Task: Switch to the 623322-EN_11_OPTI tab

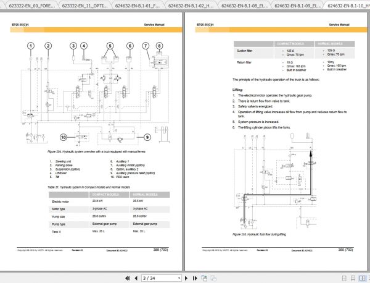Action: (x=84, y=6)
